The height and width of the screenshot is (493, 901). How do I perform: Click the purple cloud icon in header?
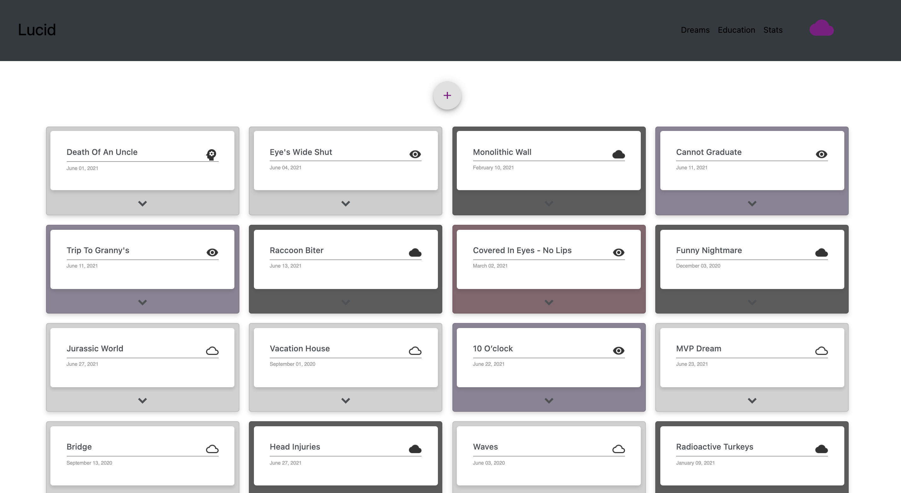pos(822,28)
